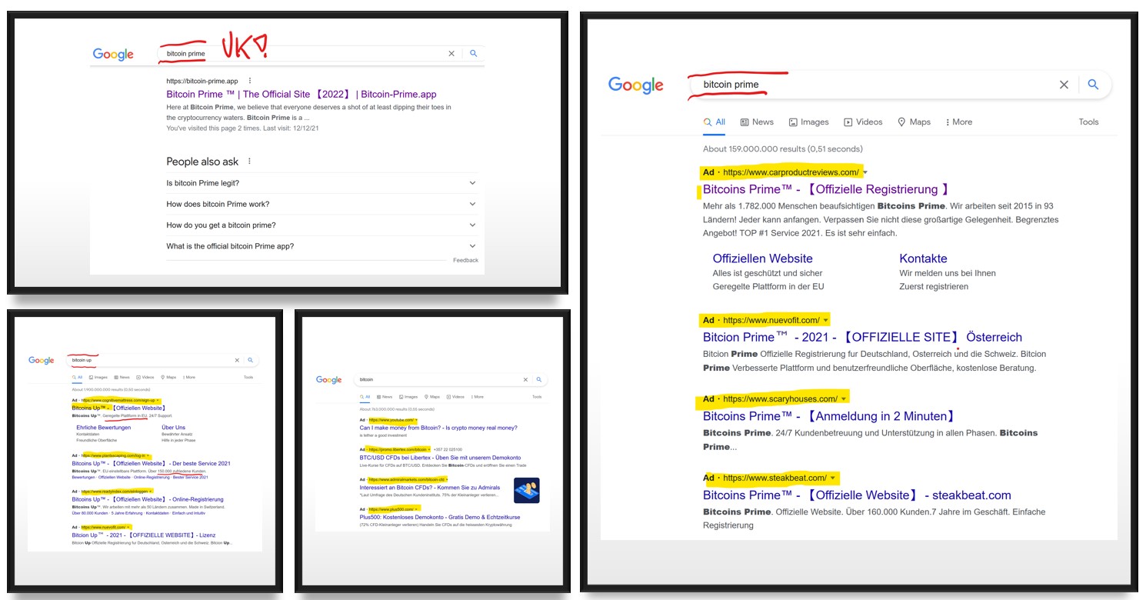Open the Videos tab on the Bitcoins Prime ads page
The width and height of the screenshot is (1146, 600).
863,122
